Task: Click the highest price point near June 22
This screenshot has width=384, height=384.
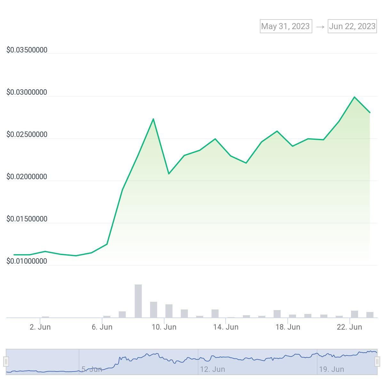Action: click(354, 97)
